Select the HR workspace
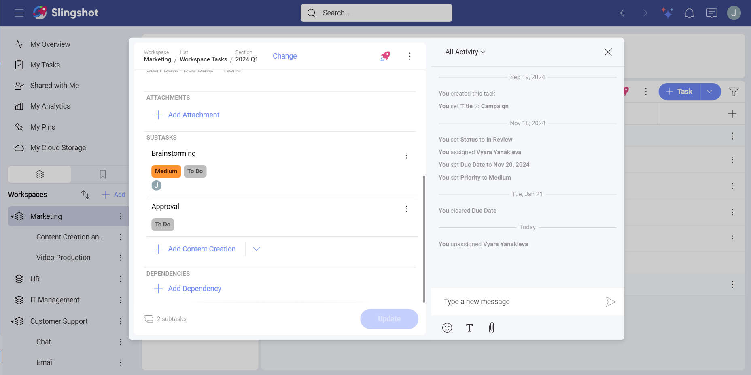The width and height of the screenshot is (751, 375). coord(35,279)
